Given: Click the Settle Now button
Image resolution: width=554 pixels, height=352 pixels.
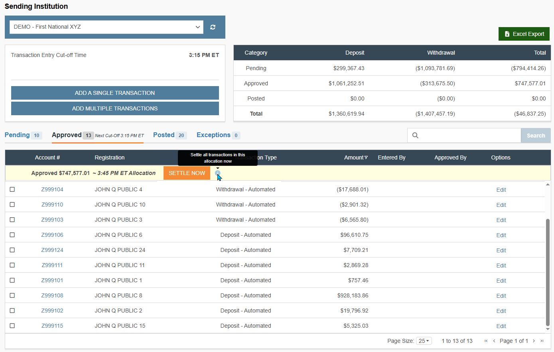Looking at the screenshot, I should tap(187, 173).
